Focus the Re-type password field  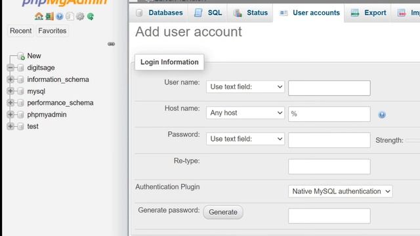(329, 167)
